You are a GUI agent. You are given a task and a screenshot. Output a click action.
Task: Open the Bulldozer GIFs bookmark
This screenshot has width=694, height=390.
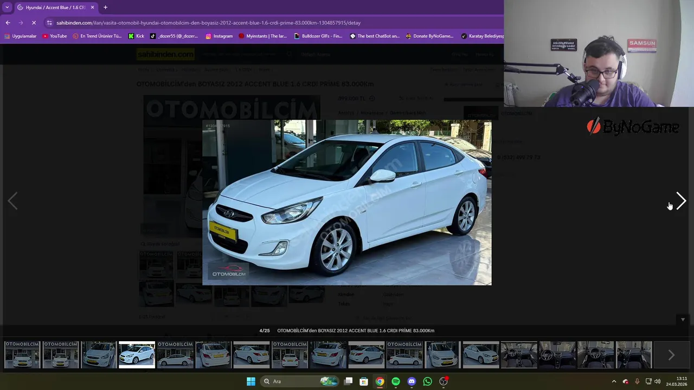(318, 36)
